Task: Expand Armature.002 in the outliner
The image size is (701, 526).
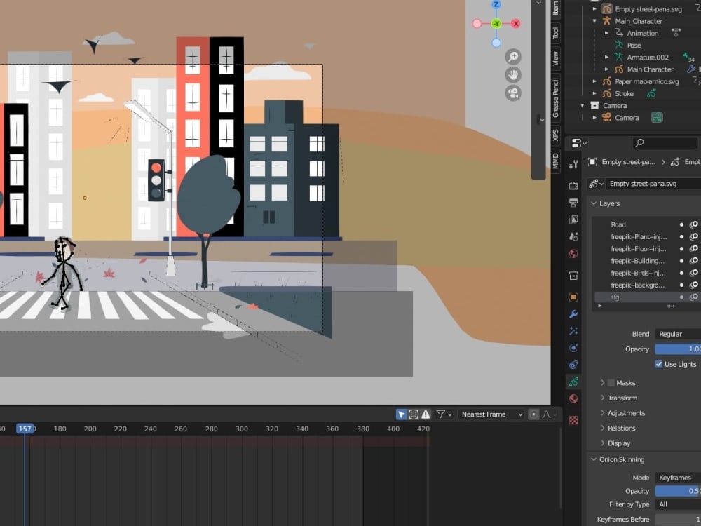Action: 606,58
